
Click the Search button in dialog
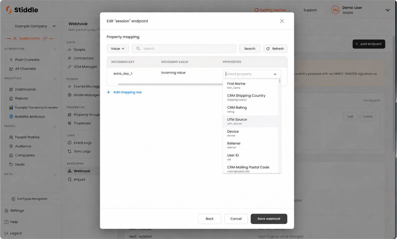250,49
